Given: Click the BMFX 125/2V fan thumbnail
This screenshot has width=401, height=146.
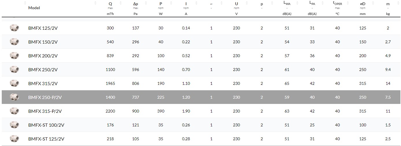Looking at the screenshot, I should pos(14,28).
